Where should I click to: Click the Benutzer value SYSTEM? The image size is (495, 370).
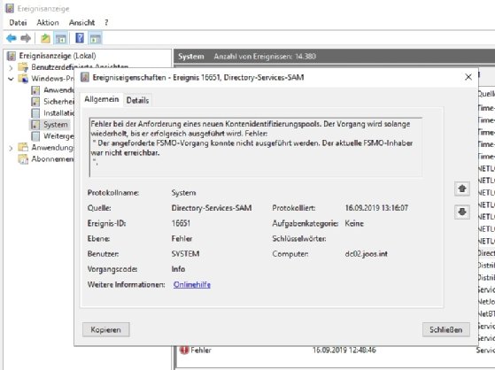tap(185, 254)
